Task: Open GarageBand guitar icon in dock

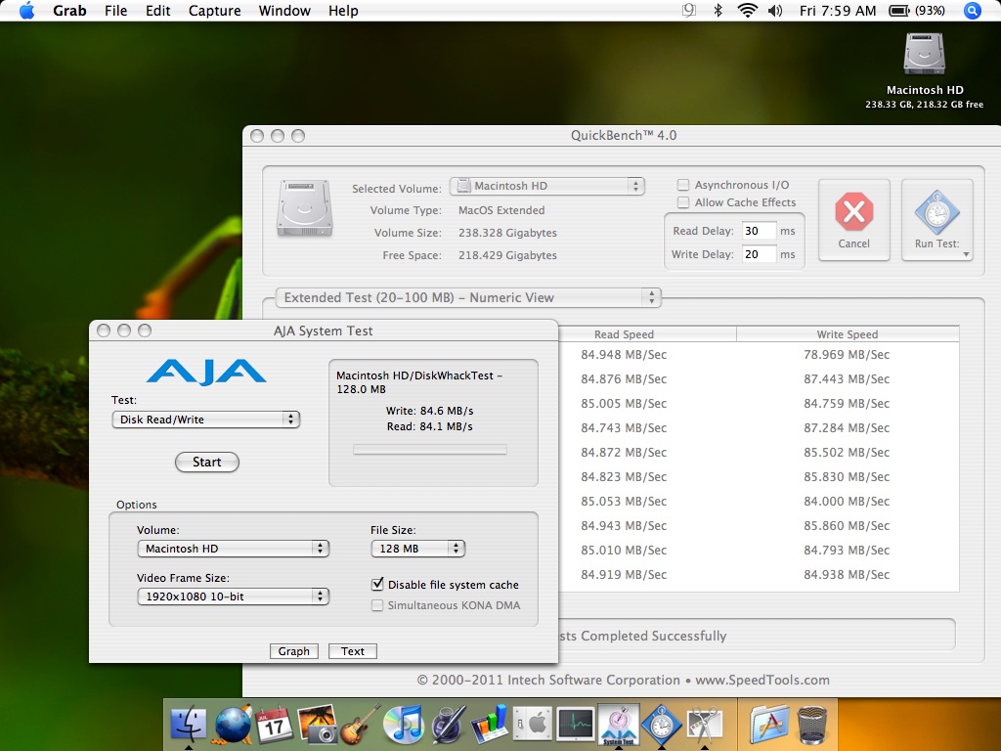Action: tap(360, 725)
